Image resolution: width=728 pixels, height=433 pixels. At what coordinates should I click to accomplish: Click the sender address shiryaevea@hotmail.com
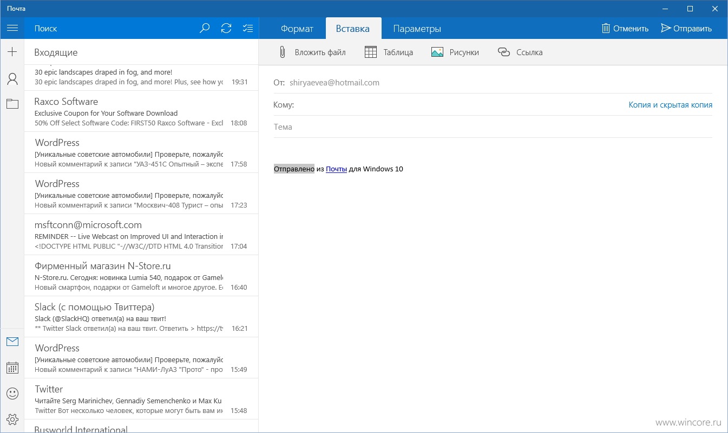(335, 83)
